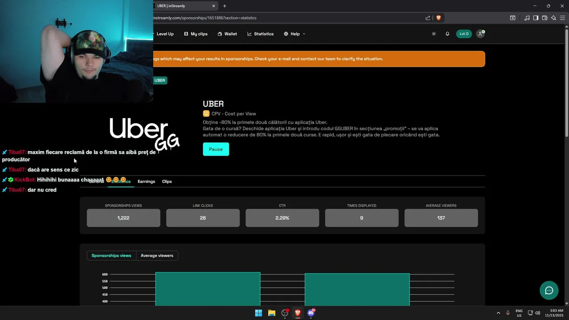This screenshot has height=320, width=569.
Task: Open the OBS Studio taskbar icon
Action: point(285,313)
